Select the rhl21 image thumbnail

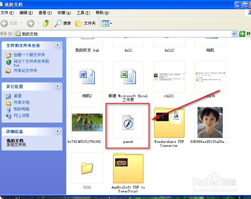[x=169, y=77]
